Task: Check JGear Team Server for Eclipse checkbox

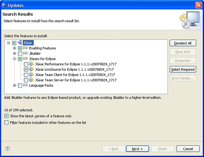Action: 26,80
